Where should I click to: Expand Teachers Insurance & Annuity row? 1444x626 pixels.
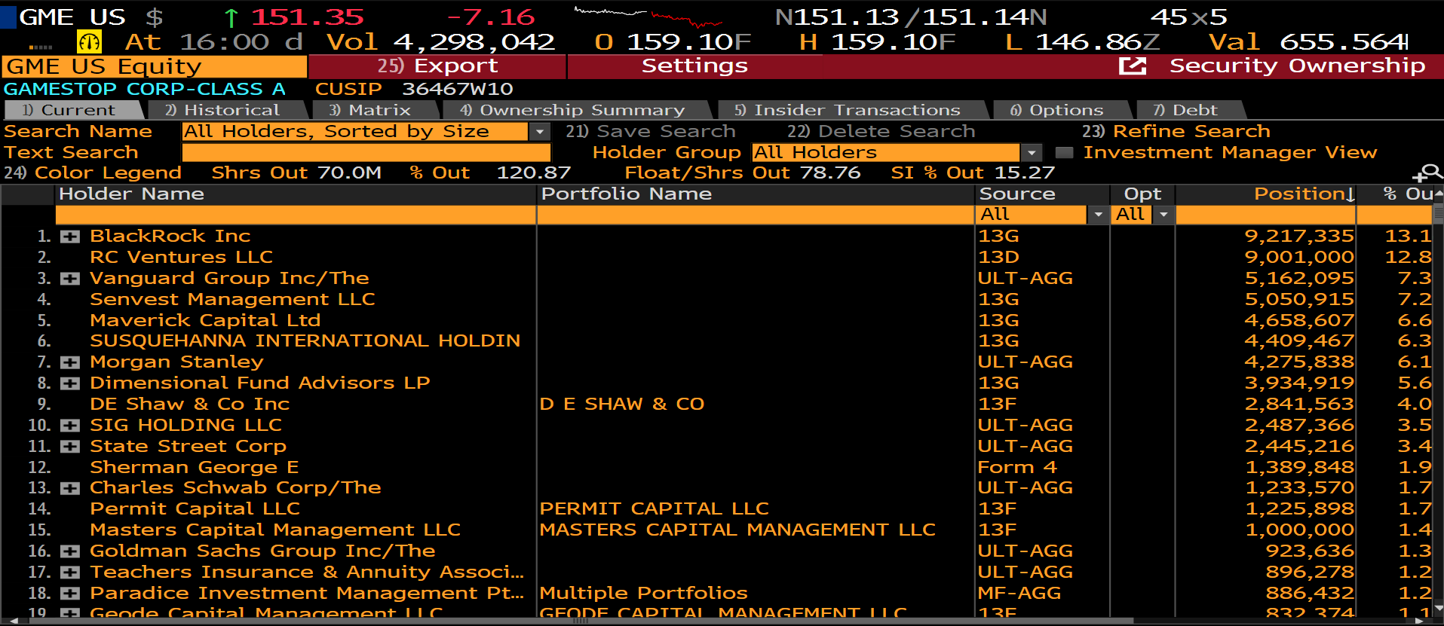point(70,573)
